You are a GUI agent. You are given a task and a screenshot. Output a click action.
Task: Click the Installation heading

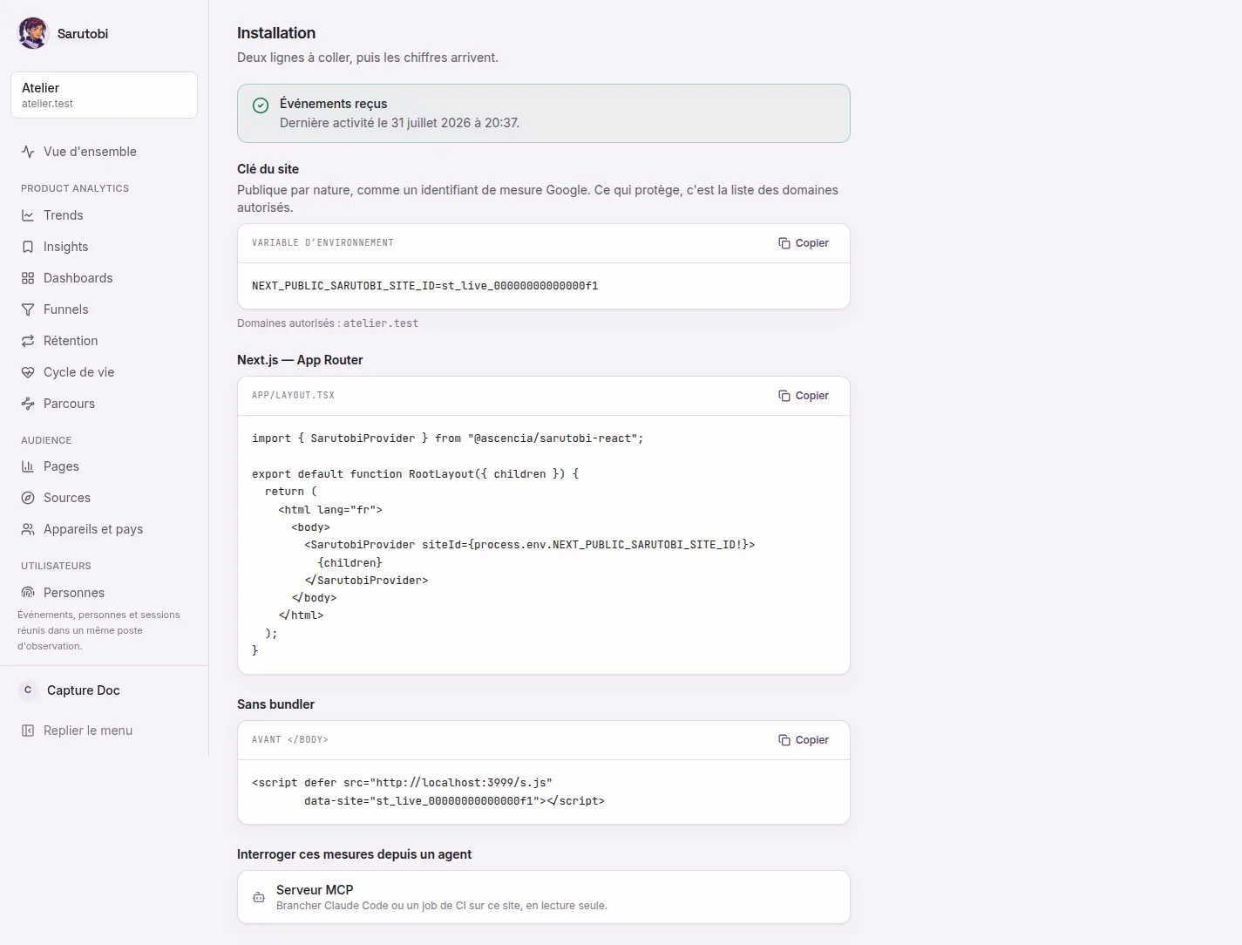[x=276, y=33]
